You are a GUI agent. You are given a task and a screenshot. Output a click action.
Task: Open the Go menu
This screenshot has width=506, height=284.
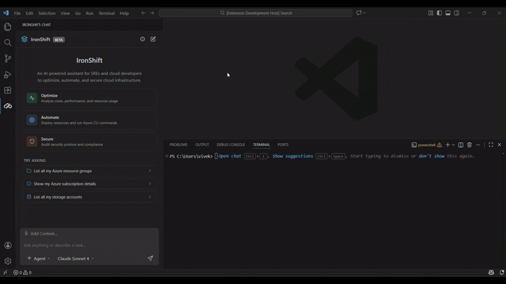tap(78, 13)
